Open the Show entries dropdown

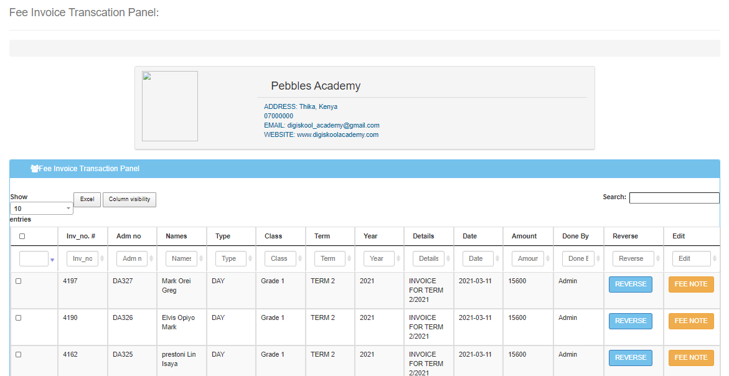(42, 209)
